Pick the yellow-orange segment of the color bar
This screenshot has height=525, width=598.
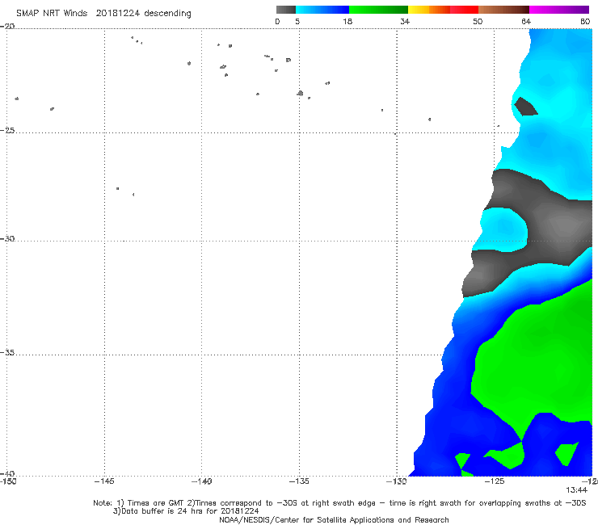point(429,10)
